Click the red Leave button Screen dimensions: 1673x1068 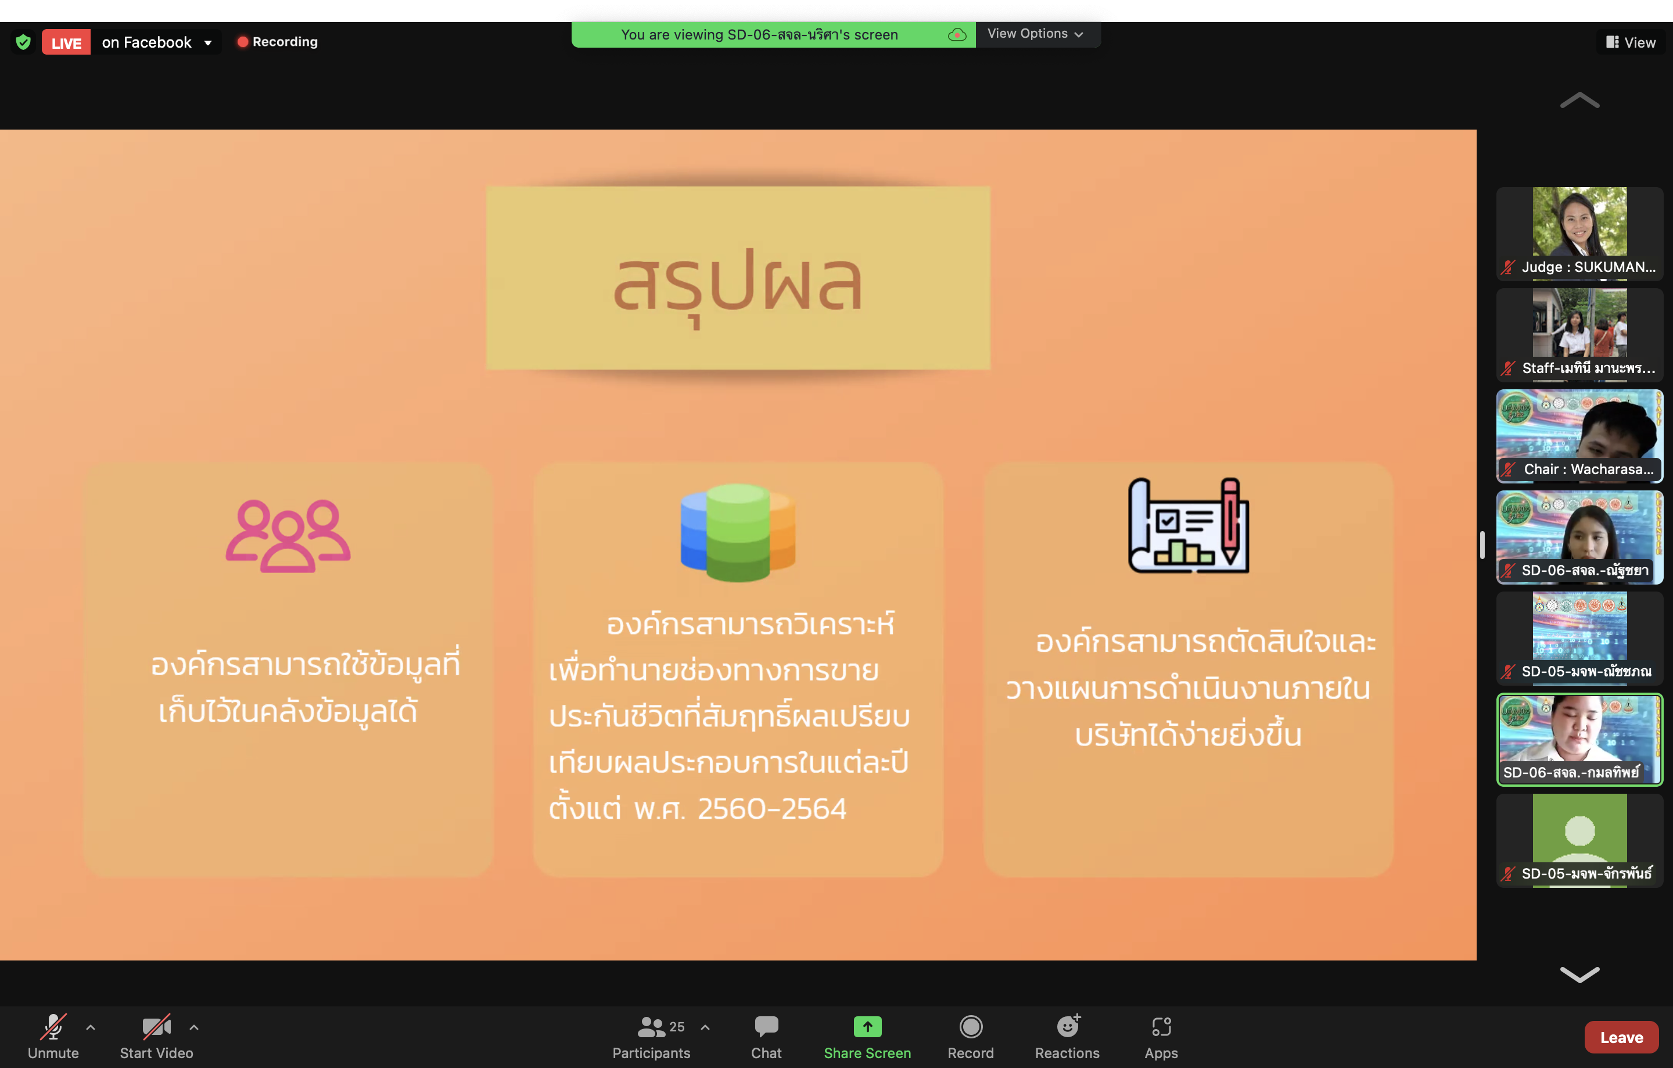1621,1037
